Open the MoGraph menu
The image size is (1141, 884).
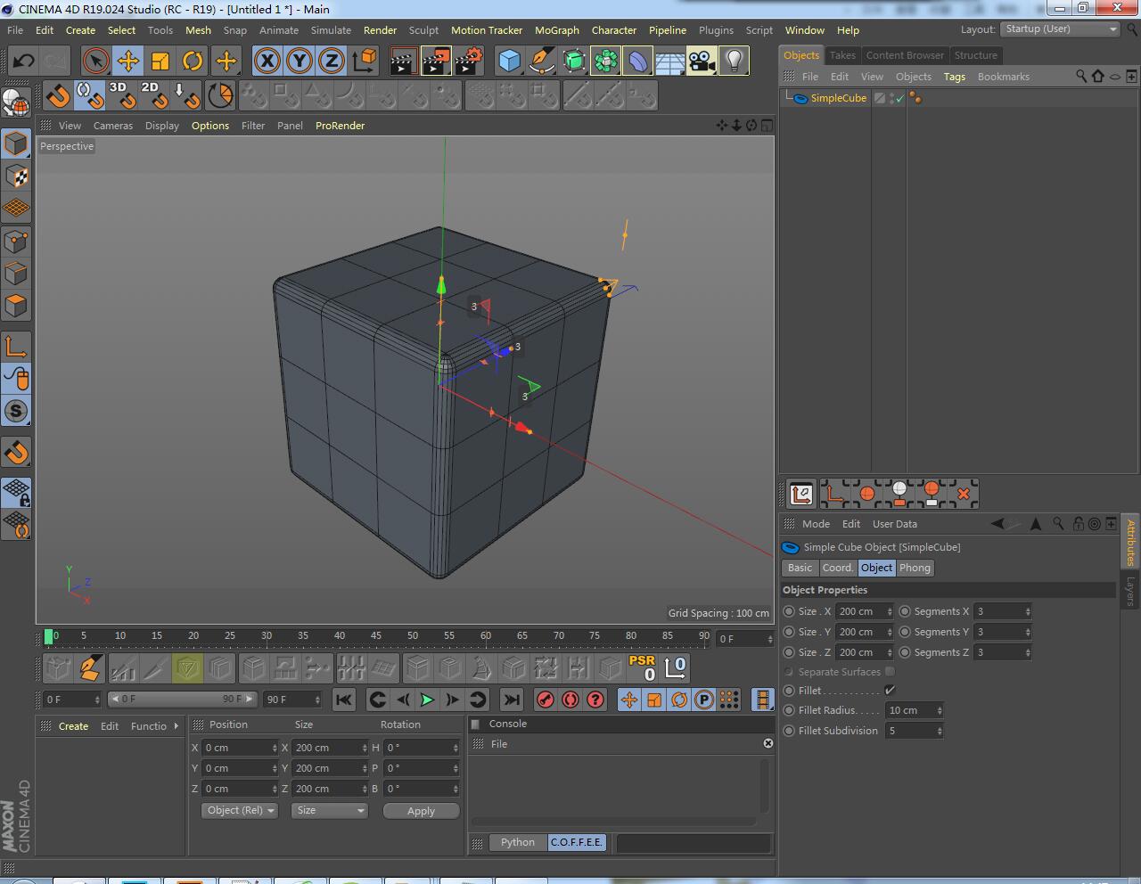click(556, 29)
